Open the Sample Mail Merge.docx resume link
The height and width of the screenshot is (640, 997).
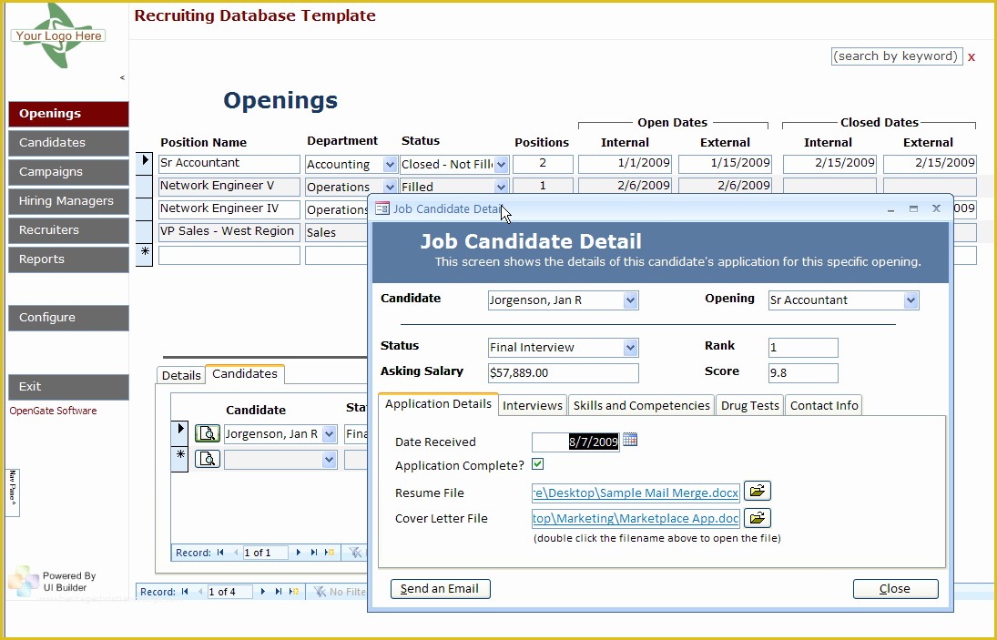[x=636, y=493]
